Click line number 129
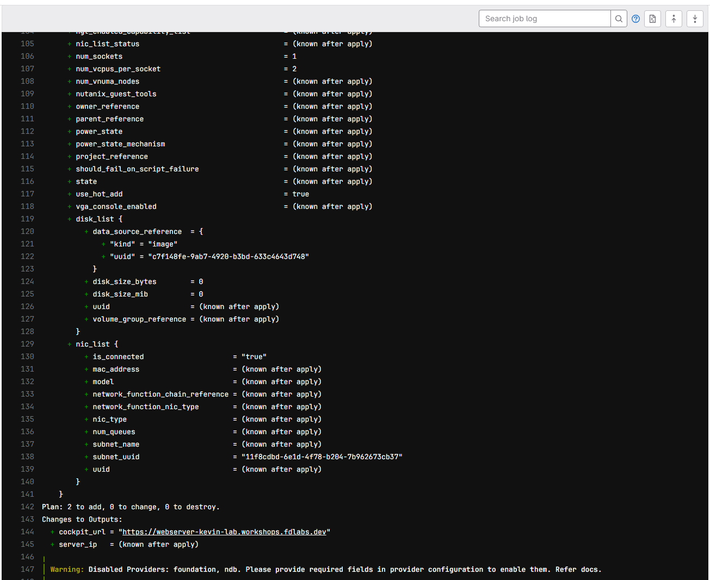Image resolution: width=710 pixels, height=580 pixels. click(27, 344)
